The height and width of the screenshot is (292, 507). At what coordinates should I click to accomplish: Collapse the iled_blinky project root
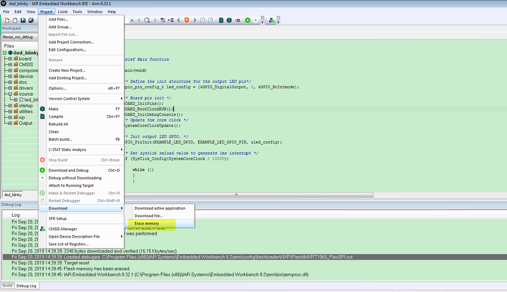click(5, 53)
